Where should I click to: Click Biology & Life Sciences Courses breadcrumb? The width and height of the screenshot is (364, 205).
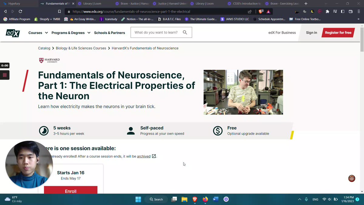[81, 48]
